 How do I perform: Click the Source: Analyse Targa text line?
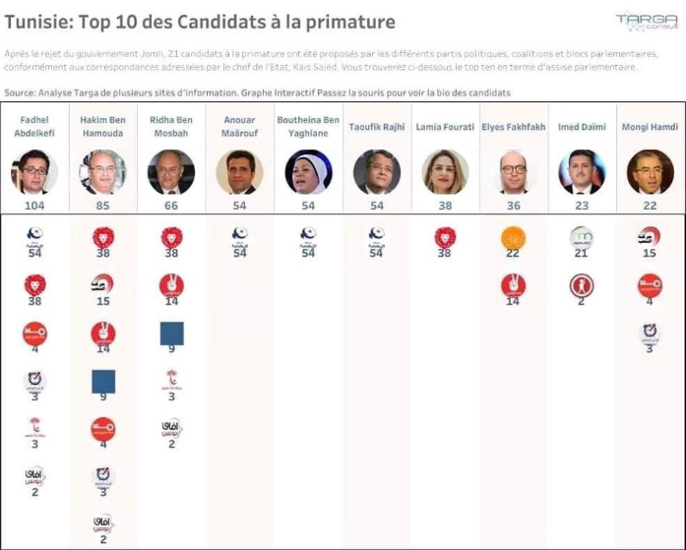[x=256, y=92]
